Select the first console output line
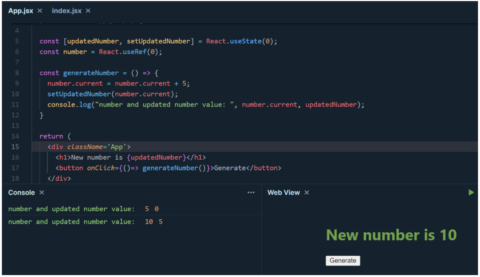480x277 pixels. (83, 209)
